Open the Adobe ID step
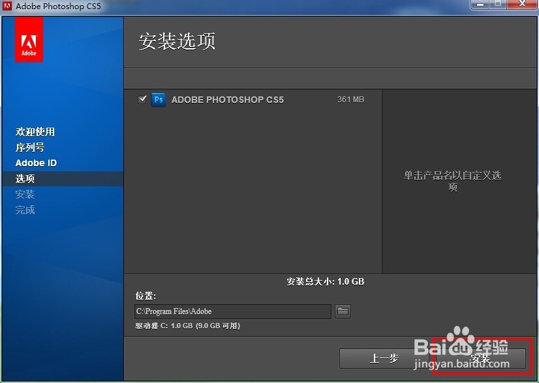Viewport: 539px width, 383px height. coord(36,163)
